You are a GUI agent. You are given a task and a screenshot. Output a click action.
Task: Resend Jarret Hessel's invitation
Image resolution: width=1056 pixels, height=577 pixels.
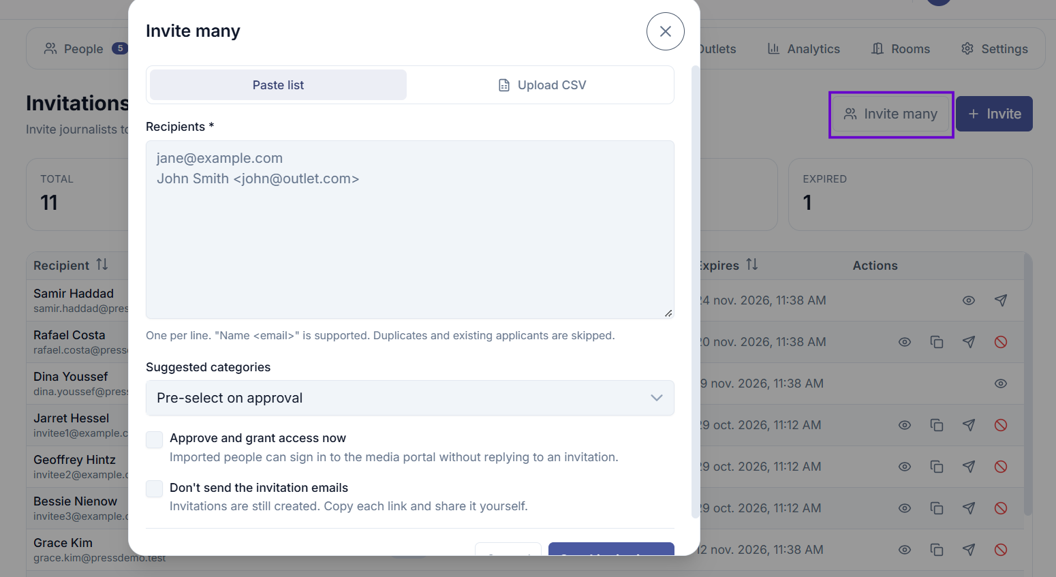[969, 425]
